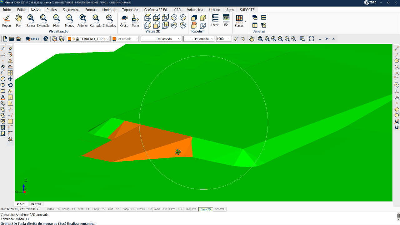Toggle Osnap - F3 in status bar
400x225 pixels.
[x=68, y=209]
